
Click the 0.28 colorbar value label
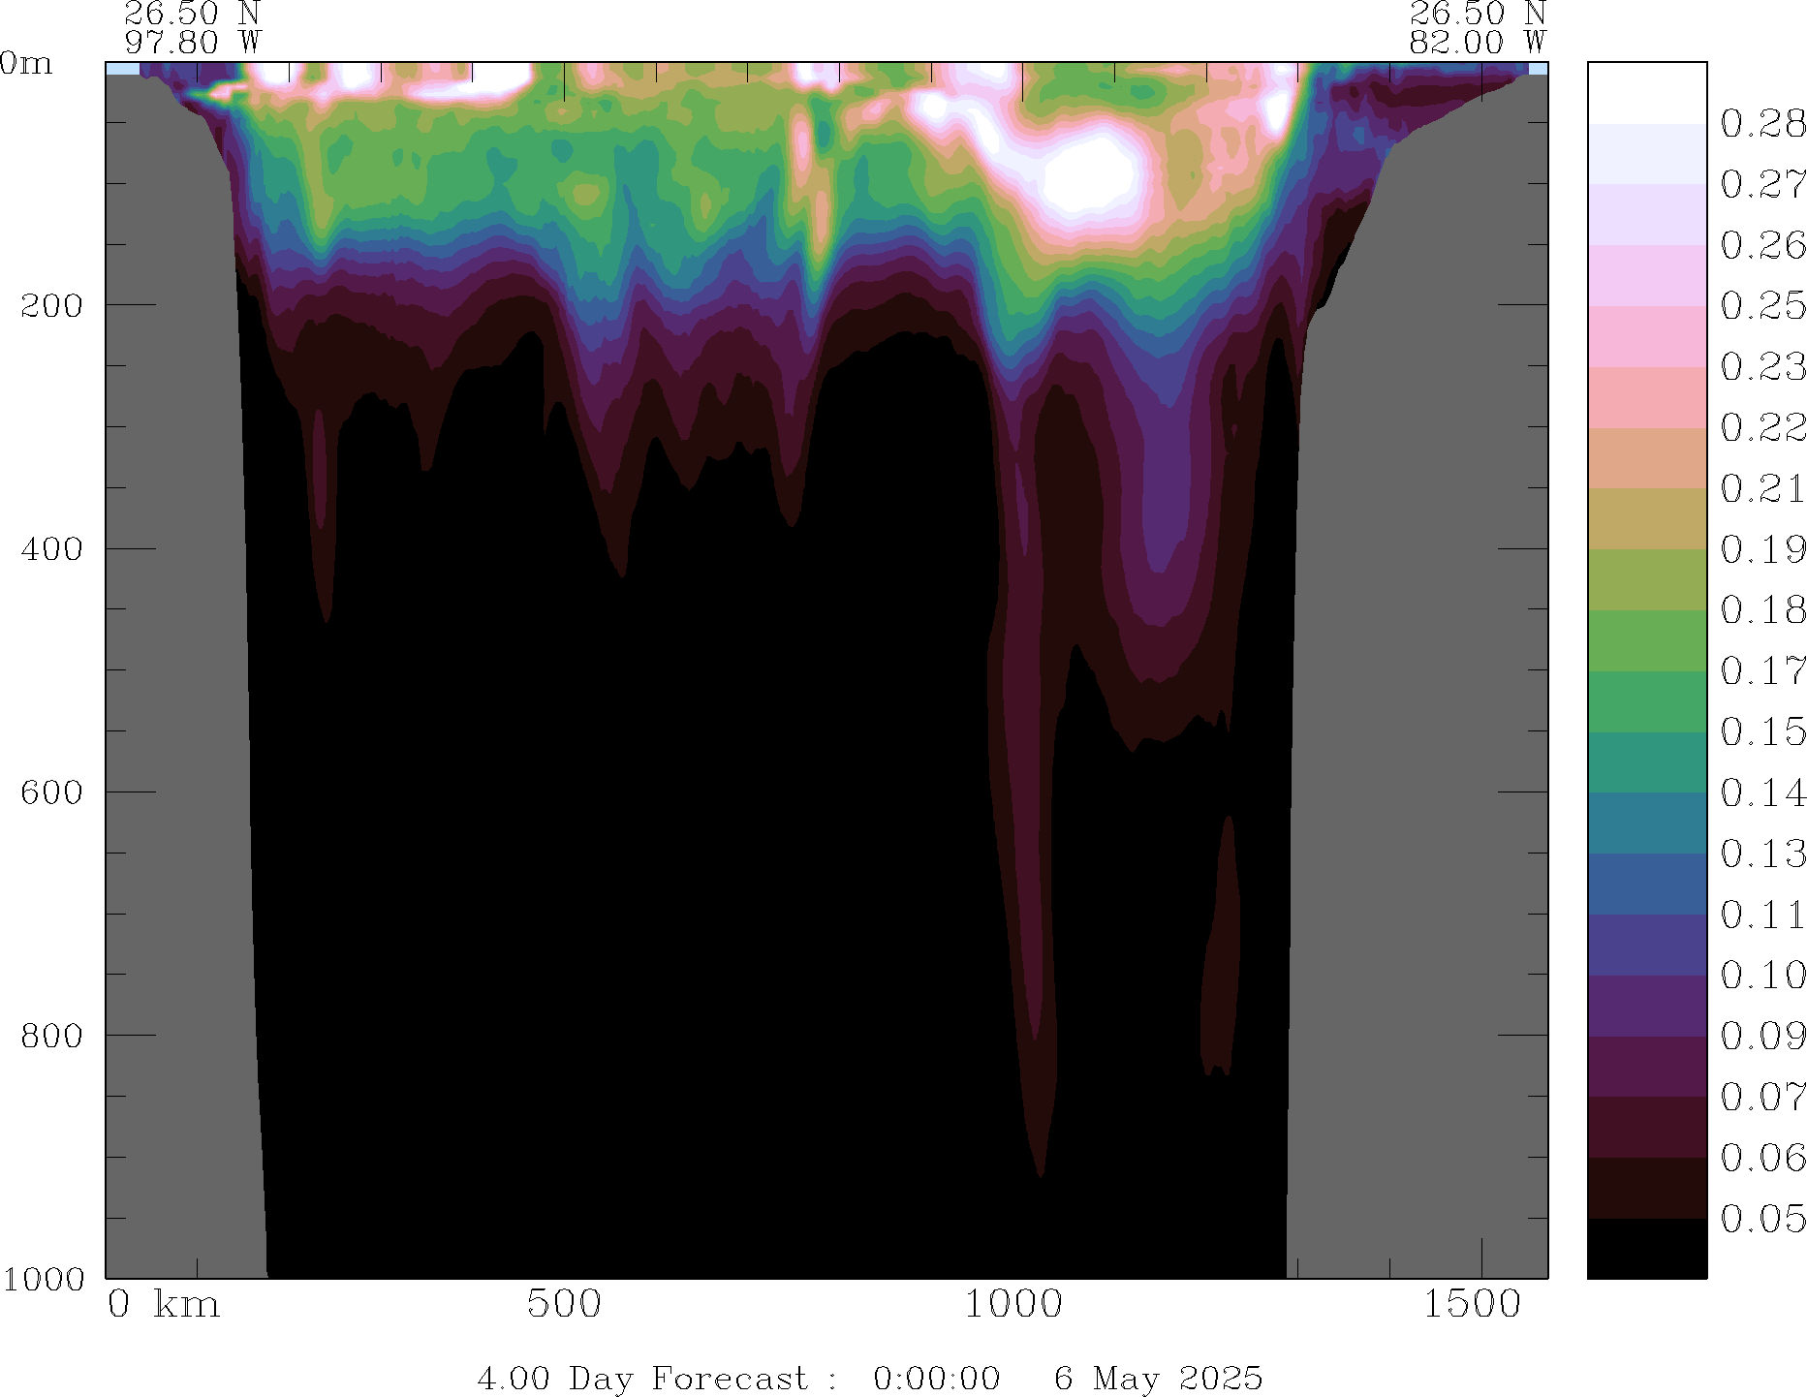tap(1762, 124)
